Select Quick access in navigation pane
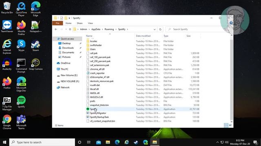This screenshot has width=261, height=146. (67, 39)
